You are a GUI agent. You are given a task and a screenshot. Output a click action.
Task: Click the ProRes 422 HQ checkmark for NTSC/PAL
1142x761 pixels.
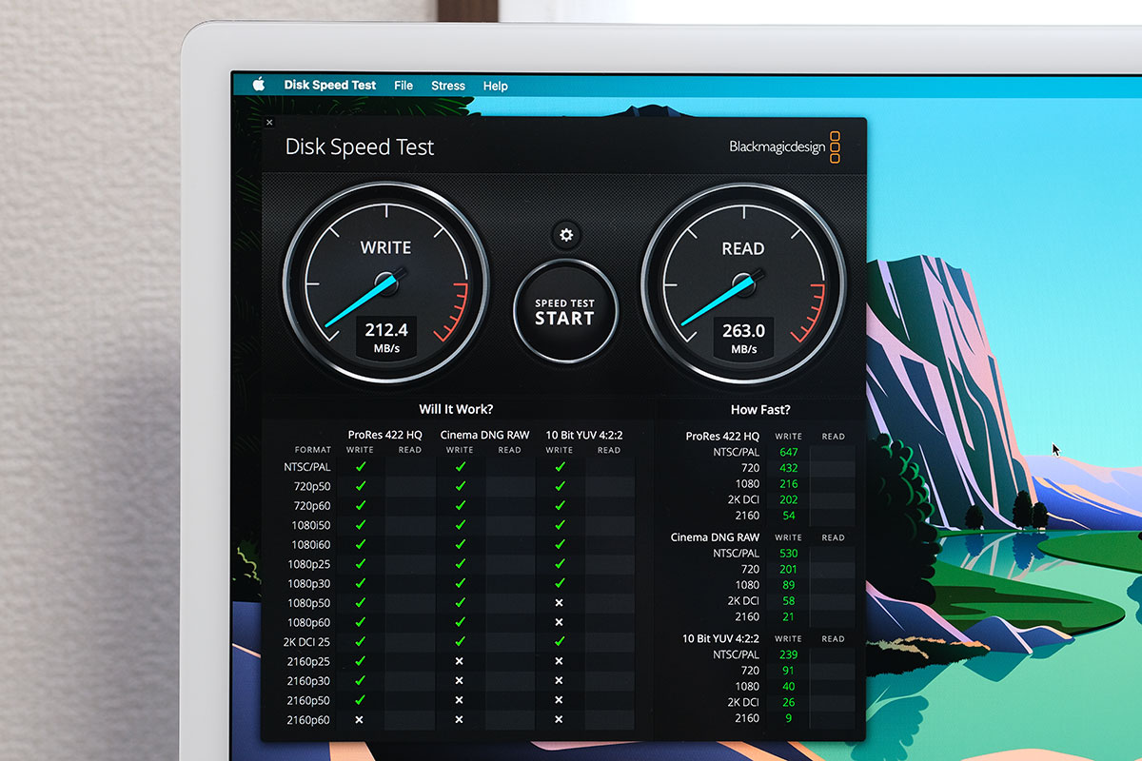[x=360, y=467]
